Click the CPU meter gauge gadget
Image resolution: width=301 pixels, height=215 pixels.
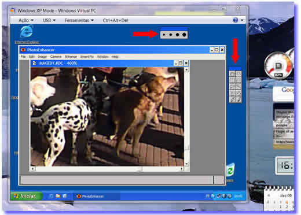point(278,66)
